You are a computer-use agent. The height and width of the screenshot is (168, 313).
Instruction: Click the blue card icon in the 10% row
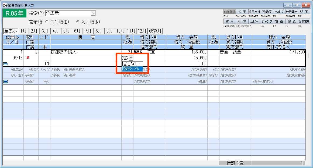(x=6, y=64)
